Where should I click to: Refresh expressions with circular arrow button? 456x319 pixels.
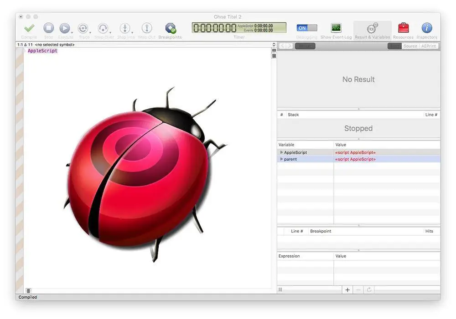pyautogui.click(x=369, y=290)
